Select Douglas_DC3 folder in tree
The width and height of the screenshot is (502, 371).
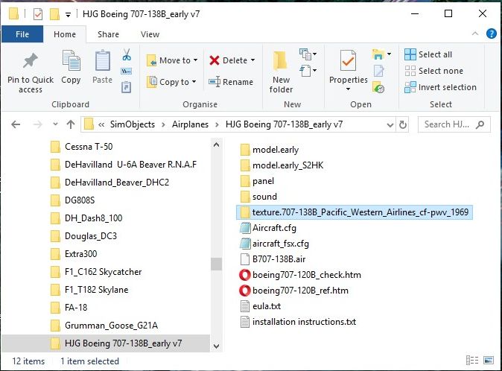91,236
